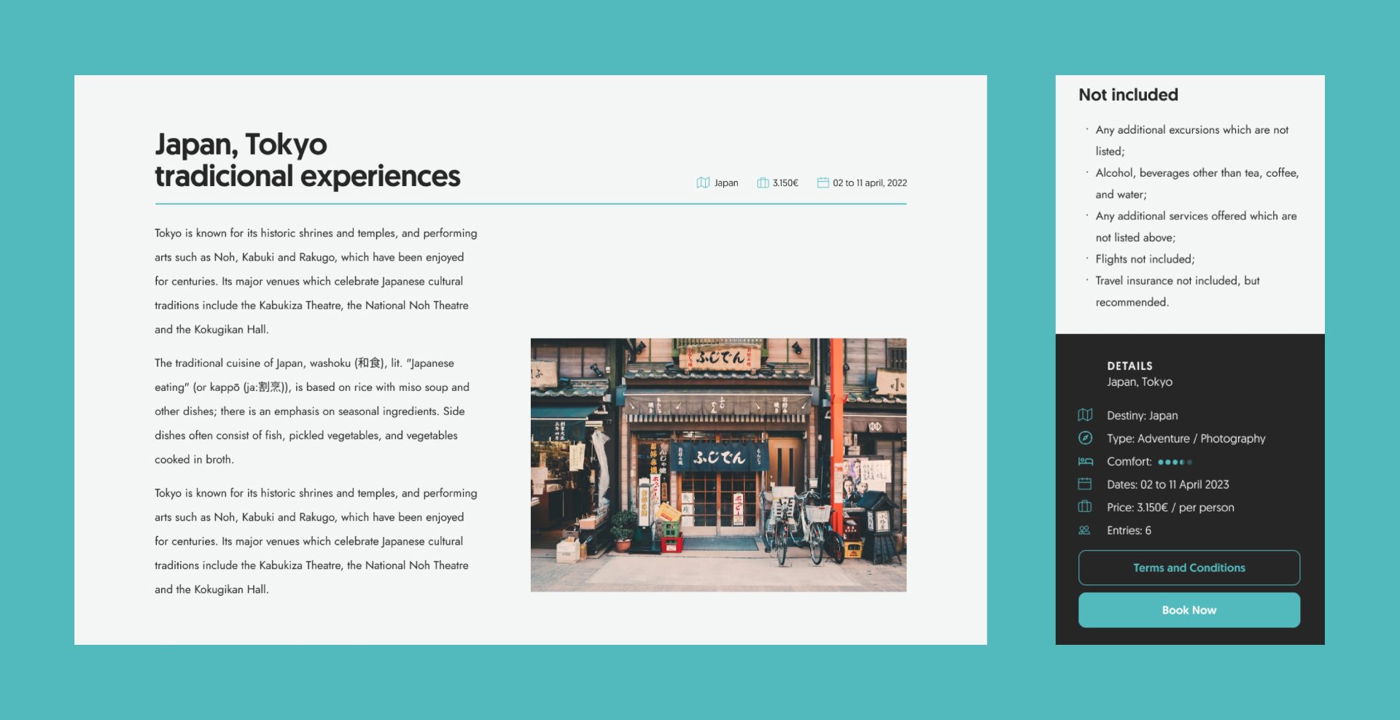Click the suitcase icon next to 3.150€ in header
This screenshot has height=720, width=1400.
(762, 182)
